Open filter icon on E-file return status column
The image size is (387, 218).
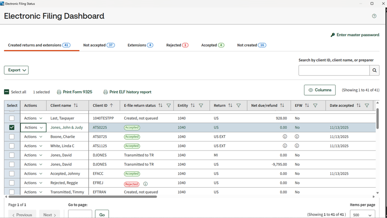(169, 106)
